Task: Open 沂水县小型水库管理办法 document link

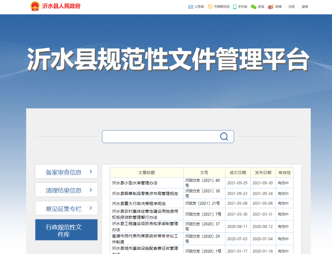Action: [135, 183]
